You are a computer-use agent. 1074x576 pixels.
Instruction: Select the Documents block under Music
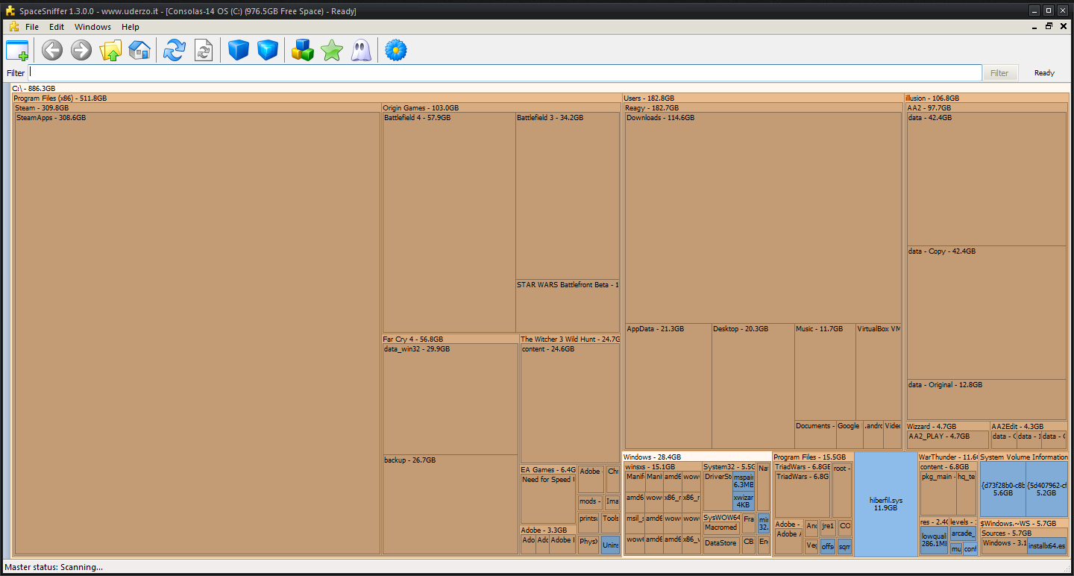tap(815, 435)
